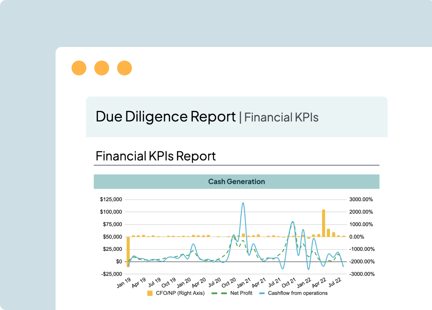Screen dimensions: 432x310
Task: Click the tallest orange bar near Apr 22
Action: (x=324, y=223)
